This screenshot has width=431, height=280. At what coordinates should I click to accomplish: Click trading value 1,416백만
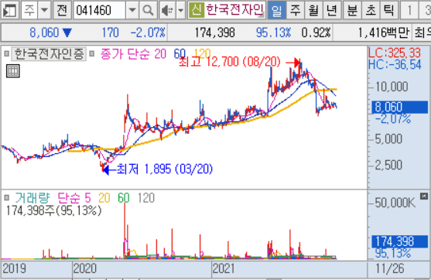pos(384,32)
